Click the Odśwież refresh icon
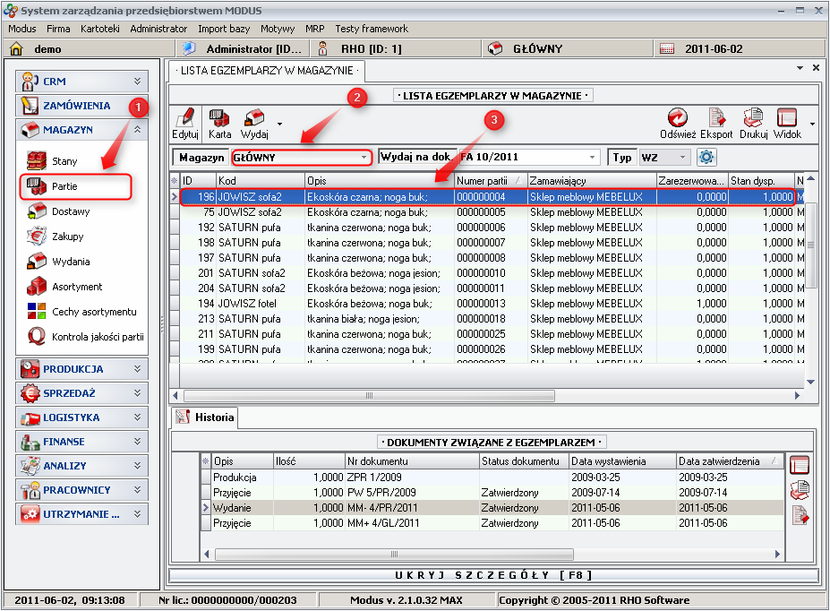830x611 pixels. point(677,123)
